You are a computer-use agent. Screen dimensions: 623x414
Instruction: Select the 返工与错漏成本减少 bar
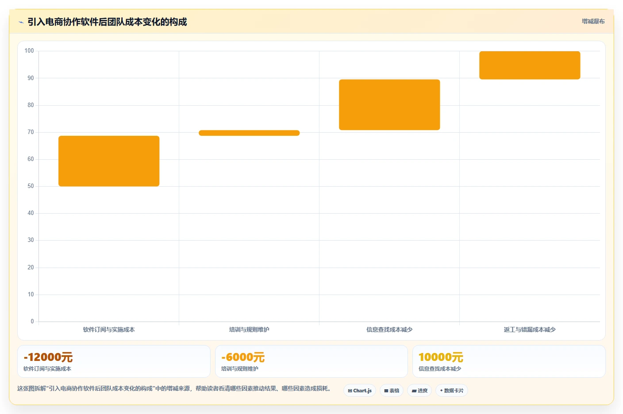[530, 65]
